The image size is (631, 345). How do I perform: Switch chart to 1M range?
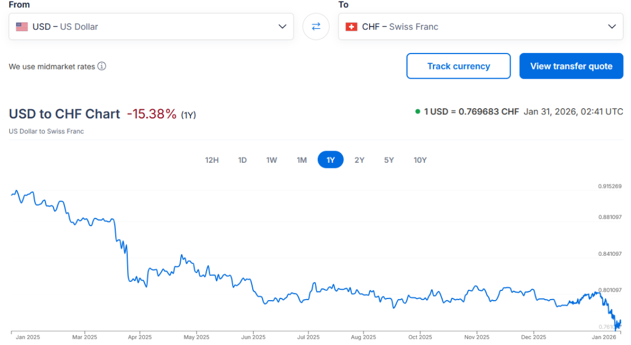[302, 160]
